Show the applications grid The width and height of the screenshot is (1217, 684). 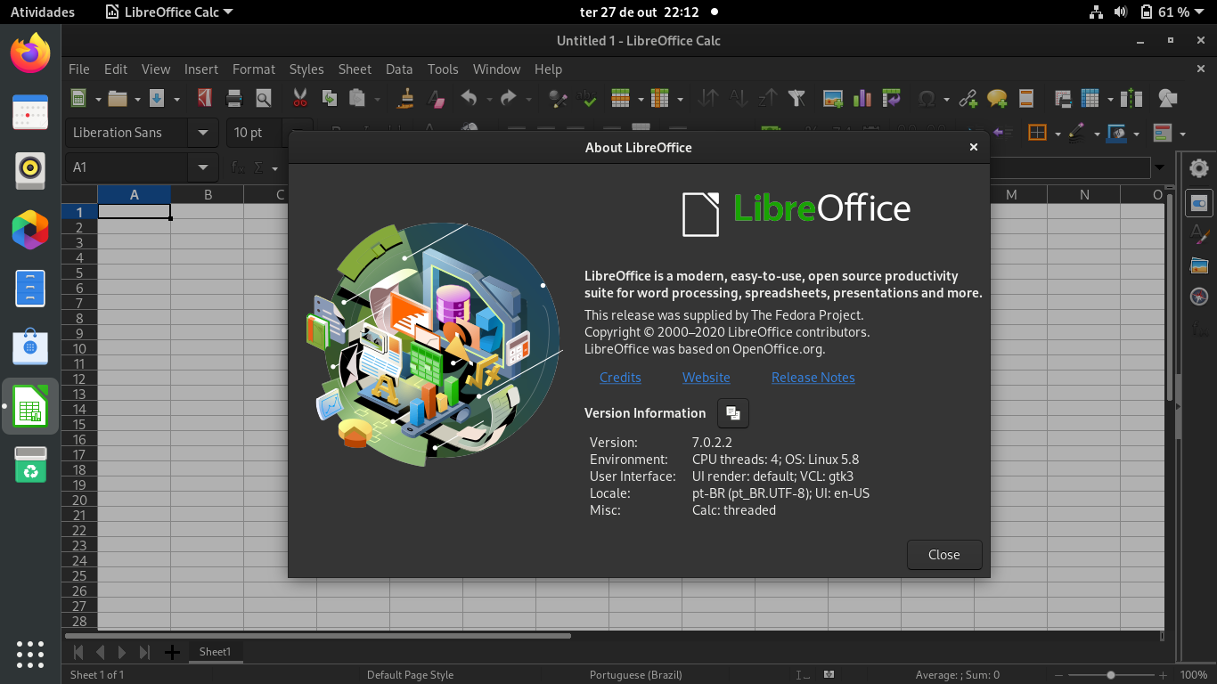pyautogui.click(x=30, y=654)
